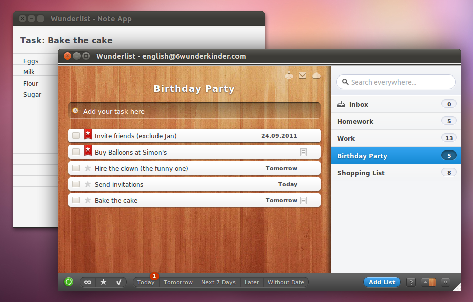Select the Later filter tab
The width and height of the screenshot is (473, 302).
point(252,282)
